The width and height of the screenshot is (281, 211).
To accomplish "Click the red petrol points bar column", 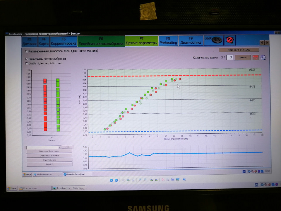I will (45, 105).
